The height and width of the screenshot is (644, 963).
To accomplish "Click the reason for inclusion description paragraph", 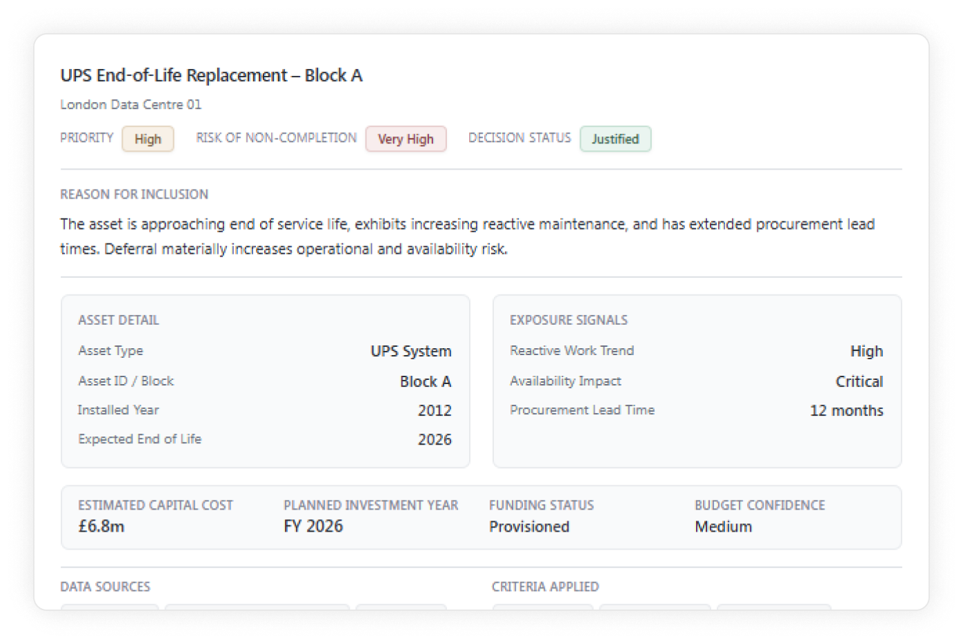I will [467, 237].
